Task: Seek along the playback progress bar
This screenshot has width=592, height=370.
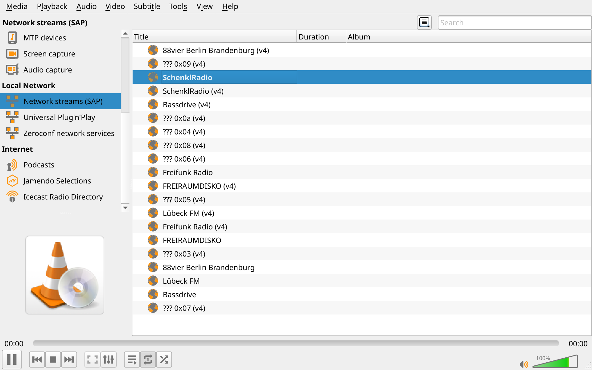Action: point(296,343)
